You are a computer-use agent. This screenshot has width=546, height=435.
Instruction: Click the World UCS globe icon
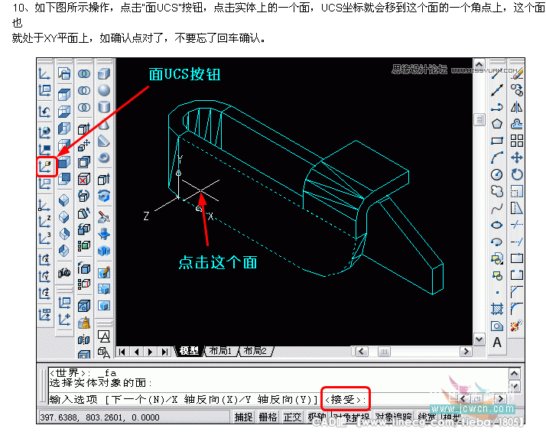[45, 132]
